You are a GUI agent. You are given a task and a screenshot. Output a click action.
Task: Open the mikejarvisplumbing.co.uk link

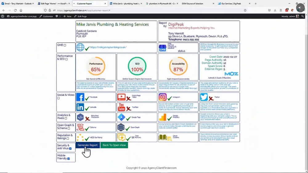click(x=108, y=47)
